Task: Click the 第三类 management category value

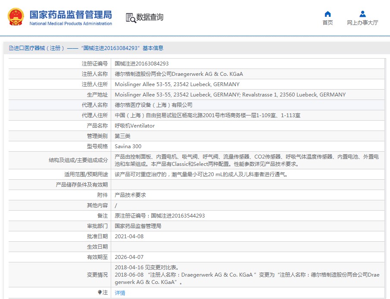Action: pos(122,136)
